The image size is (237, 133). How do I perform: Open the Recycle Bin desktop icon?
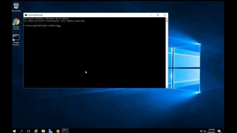16,7
